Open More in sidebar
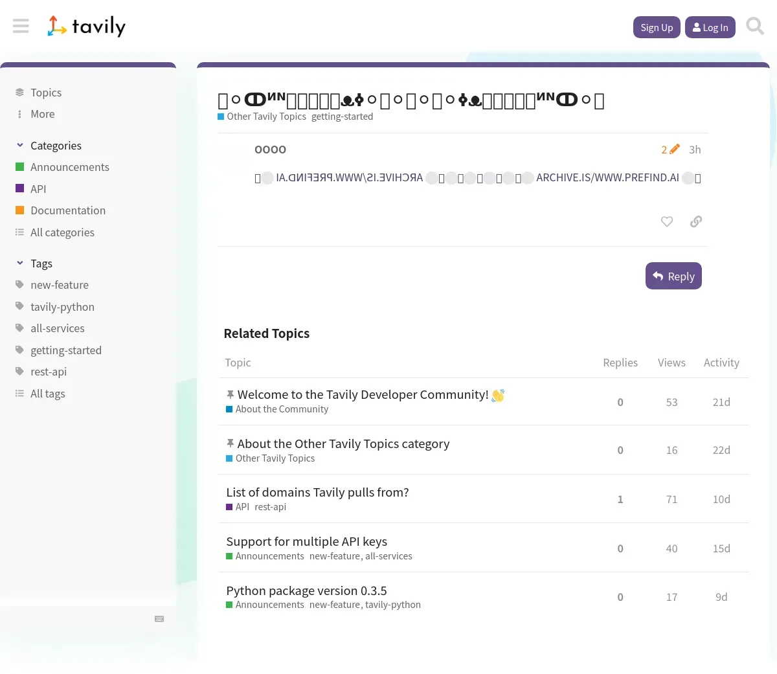 (43, 114)
